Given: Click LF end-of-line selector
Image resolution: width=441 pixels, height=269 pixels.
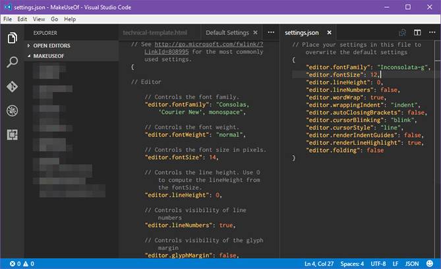Looking at the screenshot, I should tap(396, 264).
